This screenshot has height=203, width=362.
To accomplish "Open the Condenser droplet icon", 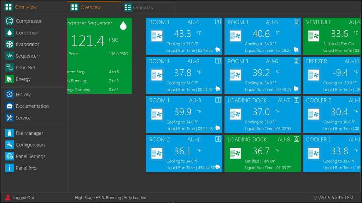I will [10, 33].
